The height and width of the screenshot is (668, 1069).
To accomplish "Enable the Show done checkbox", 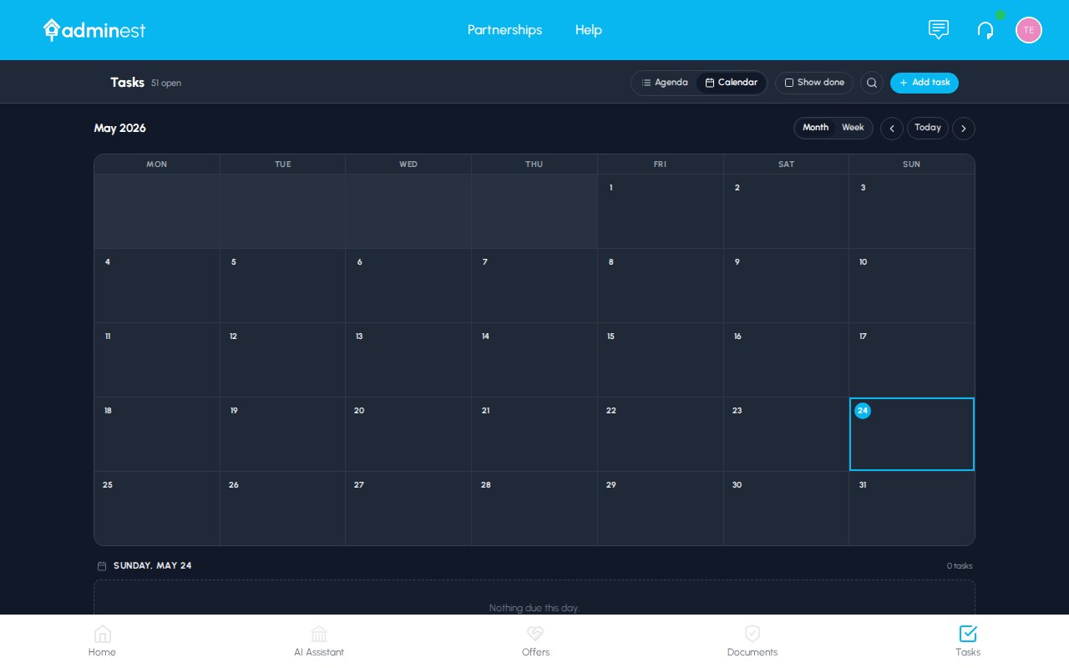I will (814, 83).
